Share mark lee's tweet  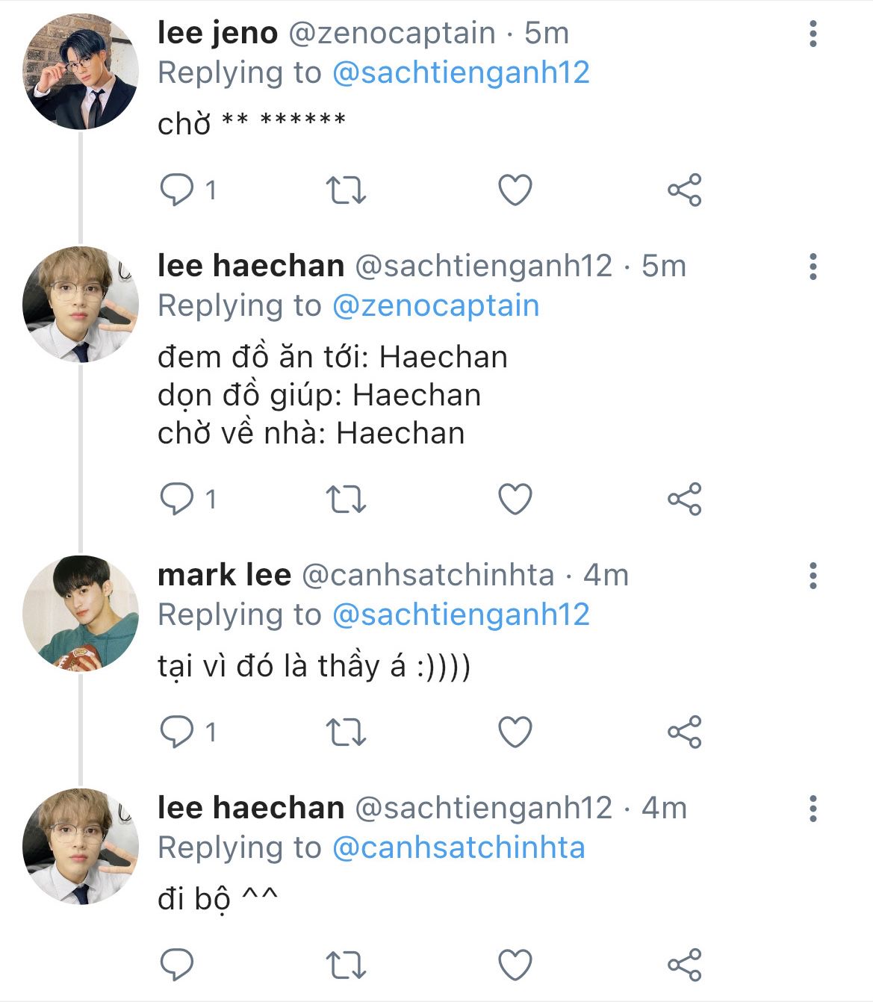[684, 732]
